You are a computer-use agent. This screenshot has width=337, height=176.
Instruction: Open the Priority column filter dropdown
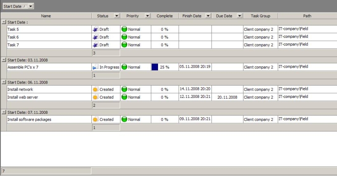click(x=147, y=16)
